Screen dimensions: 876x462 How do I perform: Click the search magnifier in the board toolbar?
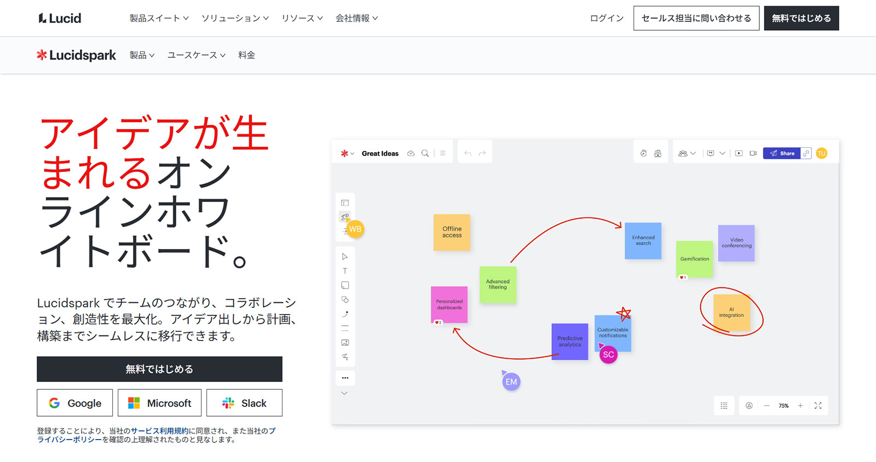pyautogui.click(x=425, y=153)
